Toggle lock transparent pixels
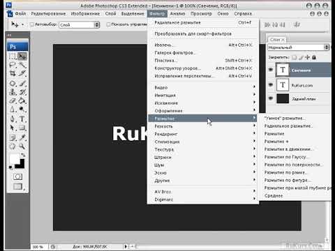 [x=295, y=57]
